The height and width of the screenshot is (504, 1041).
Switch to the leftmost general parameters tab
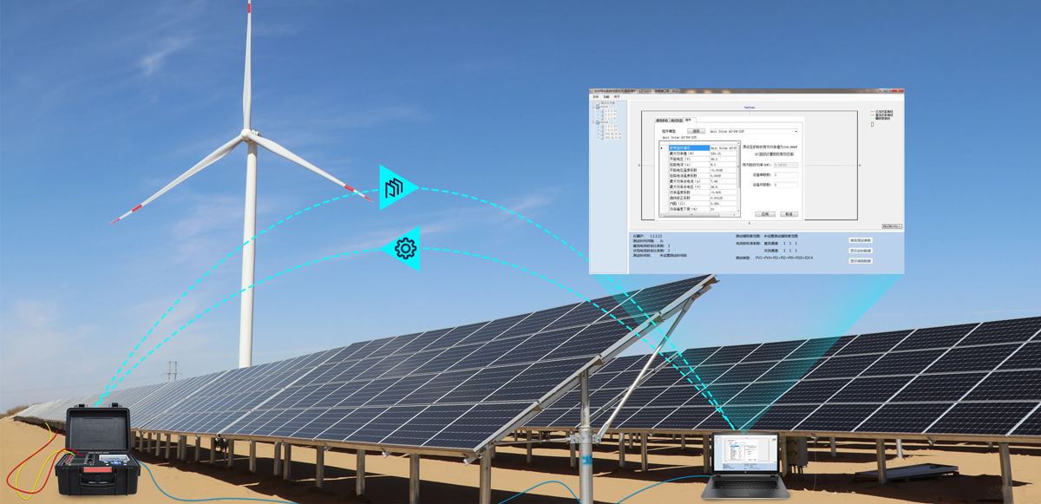[x=661, y=121]
